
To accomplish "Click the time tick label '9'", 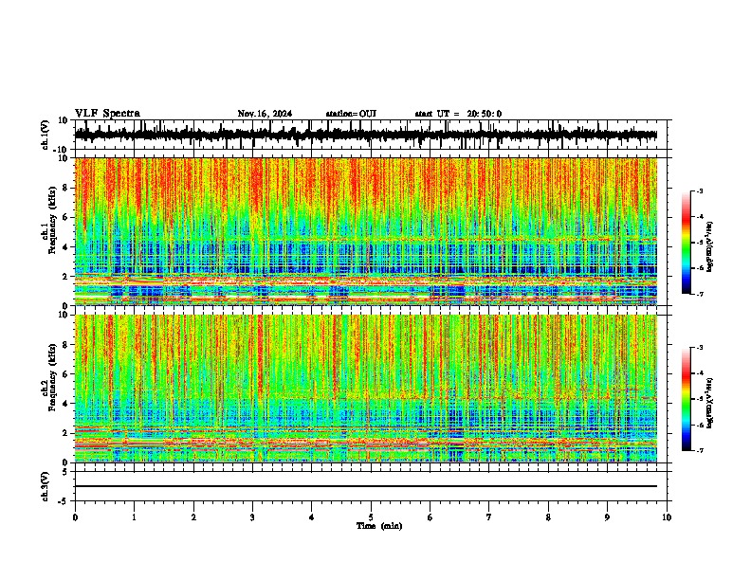I will point(607,517).
